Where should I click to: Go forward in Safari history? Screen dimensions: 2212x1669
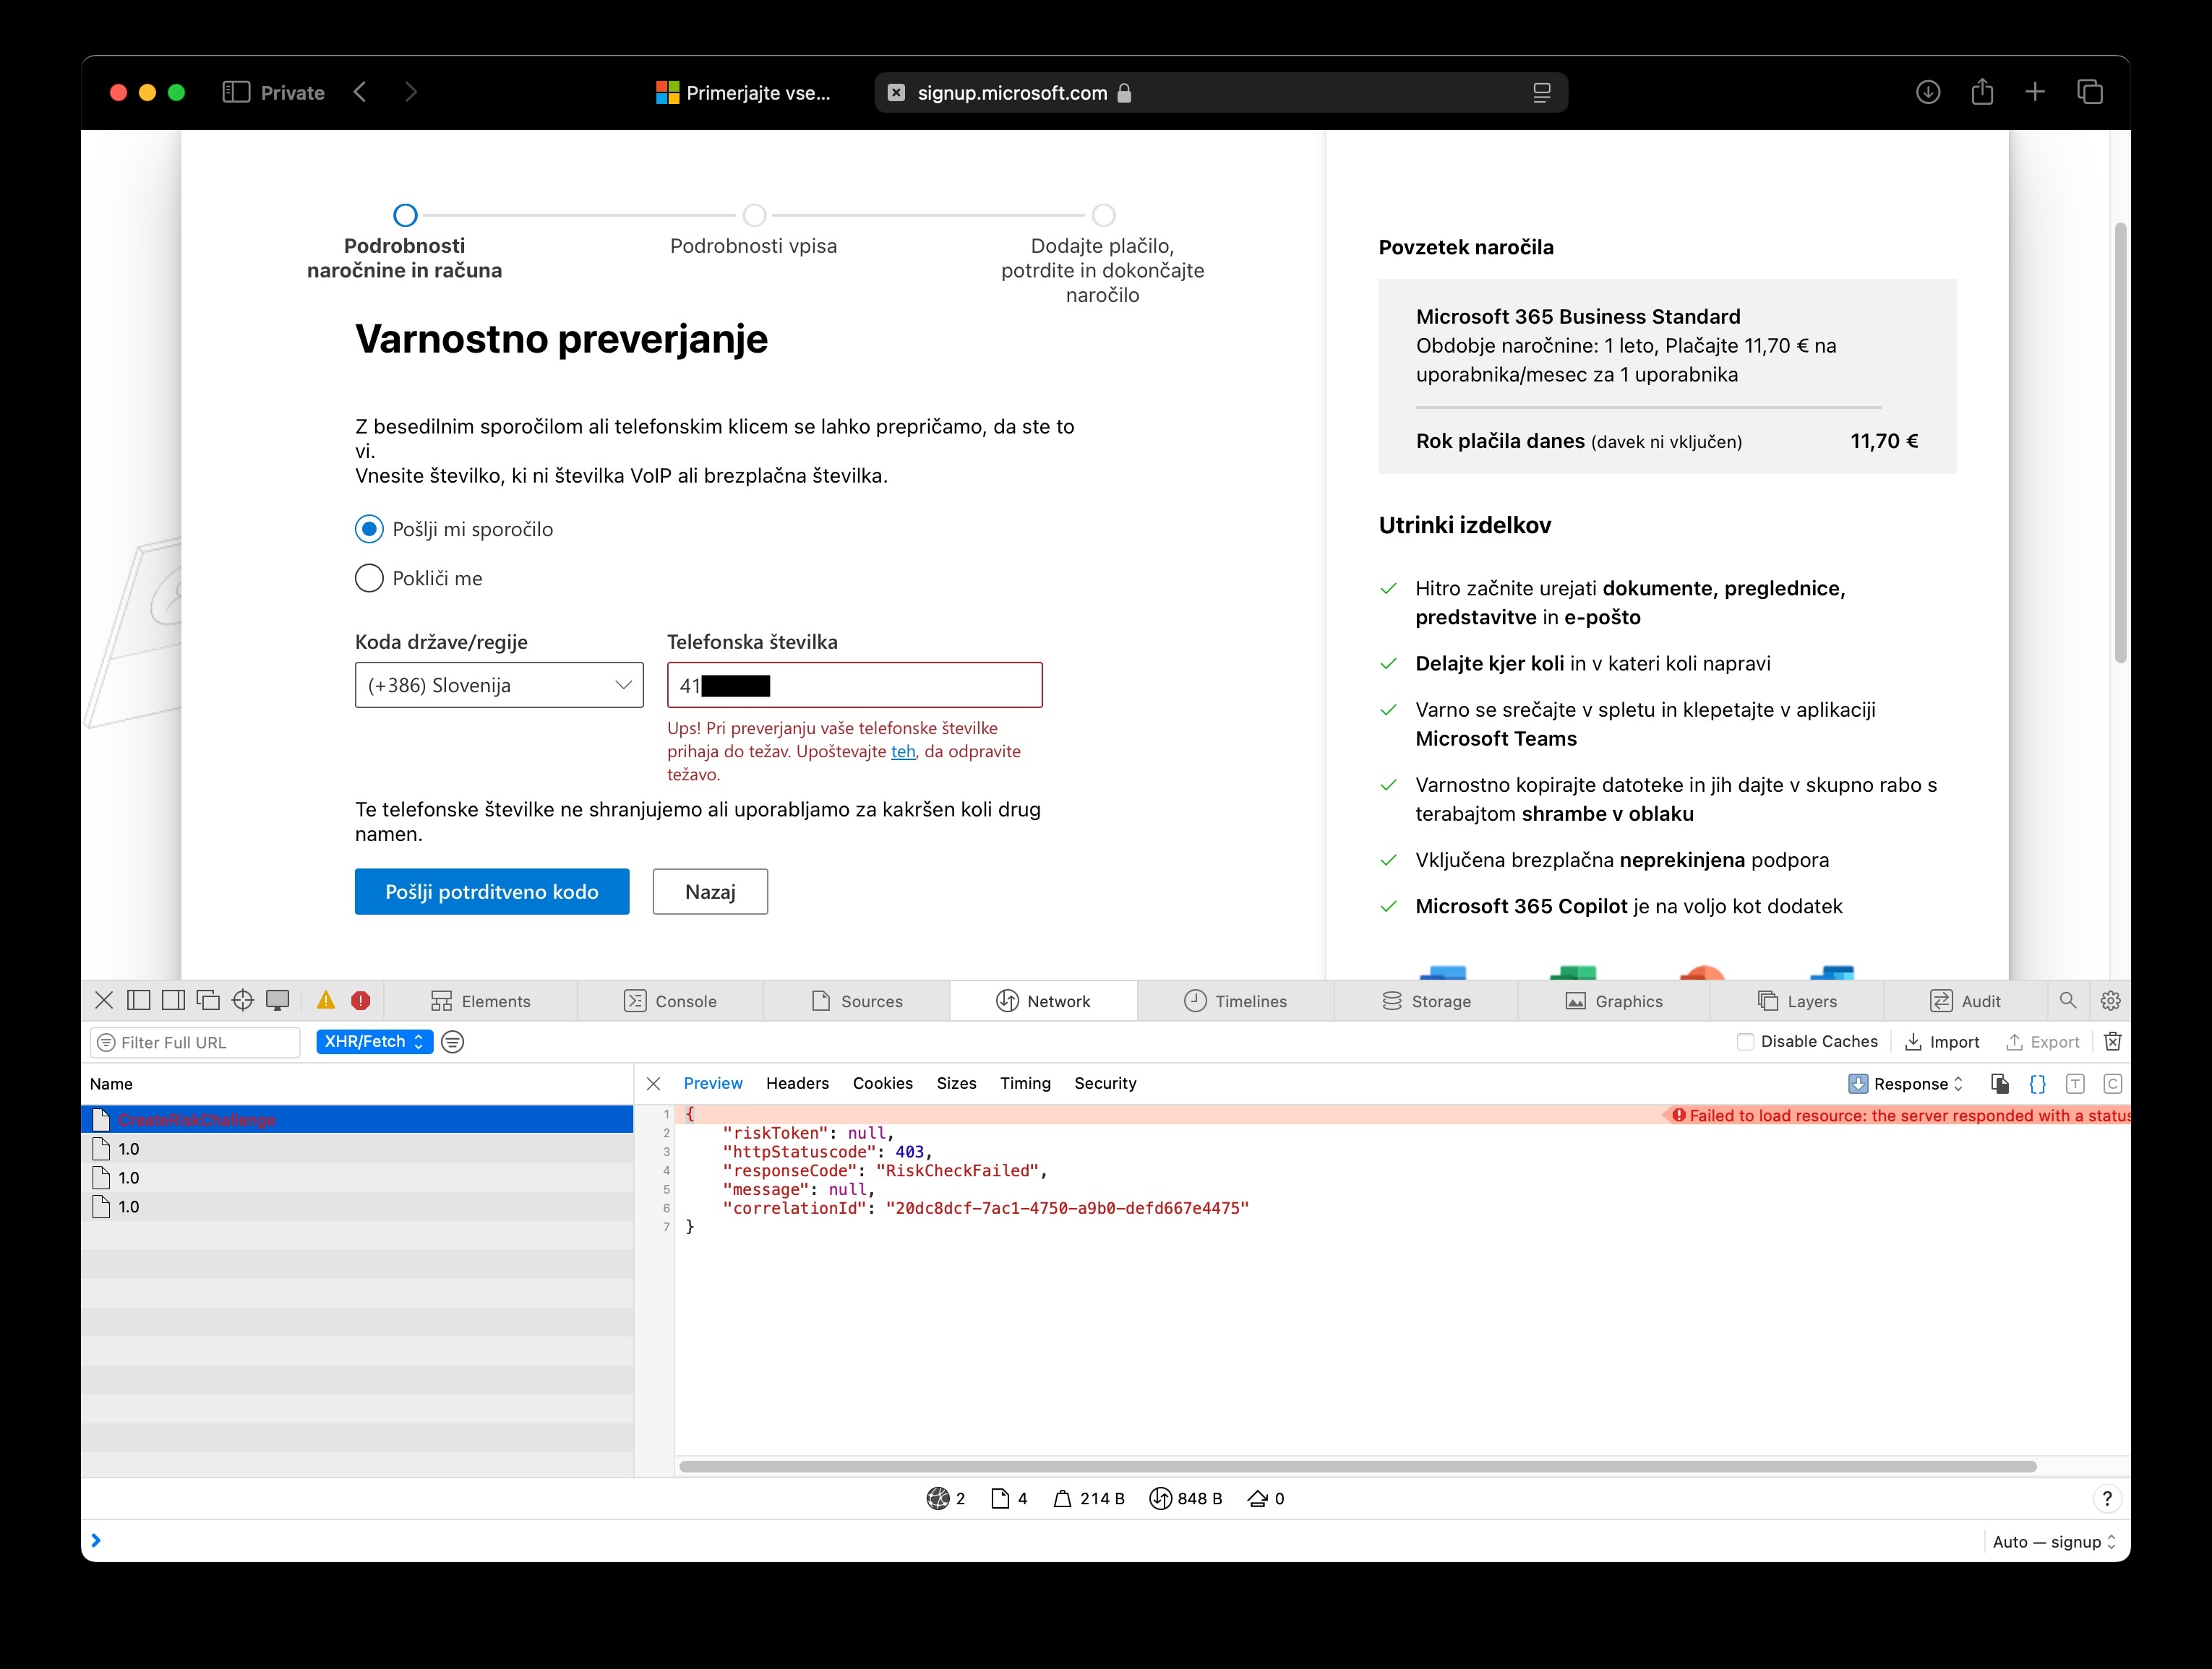click(x=411, y=92)
